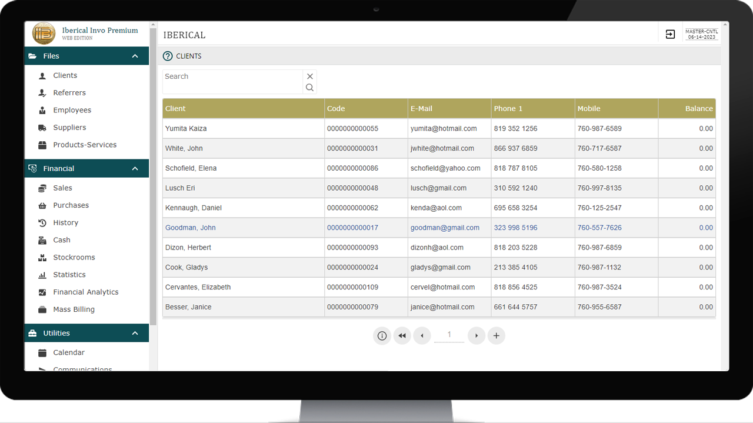Sort by the Balance column header

(698, 109)
